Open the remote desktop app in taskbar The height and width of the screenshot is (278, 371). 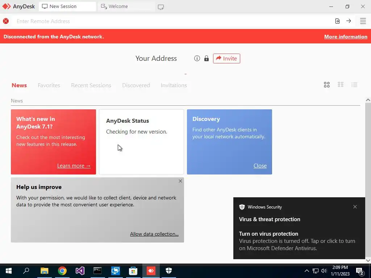click(x=116, y=271)
